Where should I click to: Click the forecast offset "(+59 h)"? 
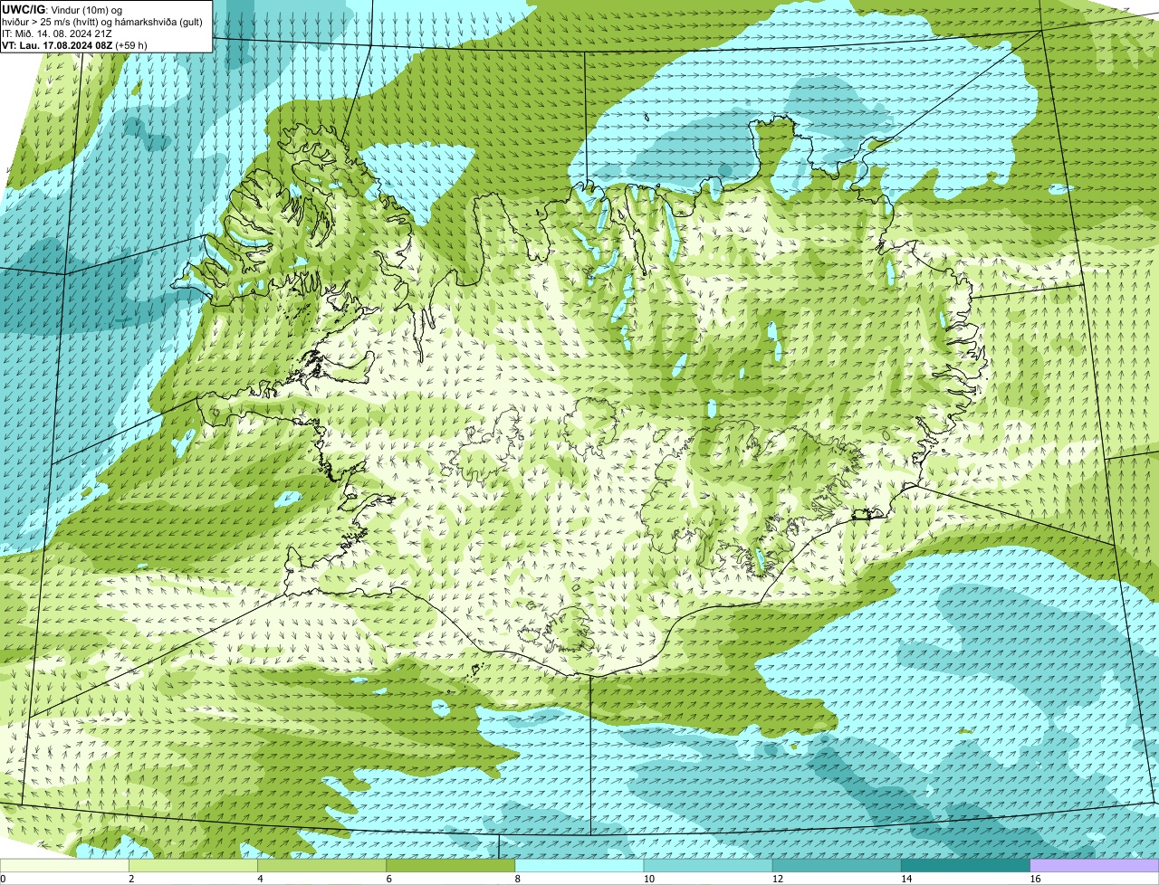click(x=131, y=45)
